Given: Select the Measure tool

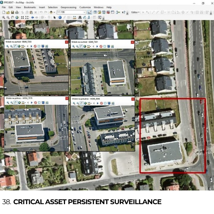Looking at the screenshot, I should point(74,18).
